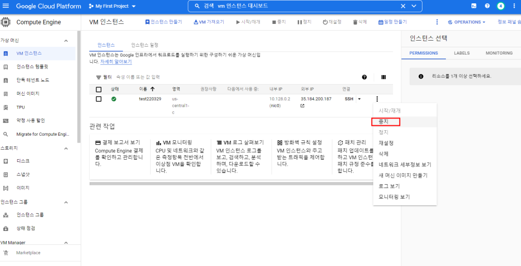This screenshot has width=521, height=266.
Task: Click the test220329 row kebab menu
Action: coord(377,99)
